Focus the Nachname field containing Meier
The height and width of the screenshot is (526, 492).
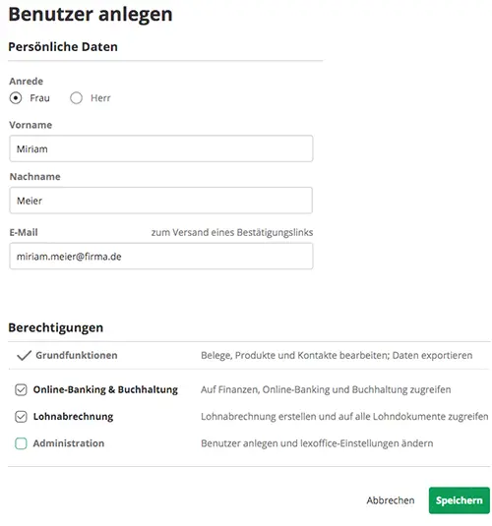coord(161,201)
